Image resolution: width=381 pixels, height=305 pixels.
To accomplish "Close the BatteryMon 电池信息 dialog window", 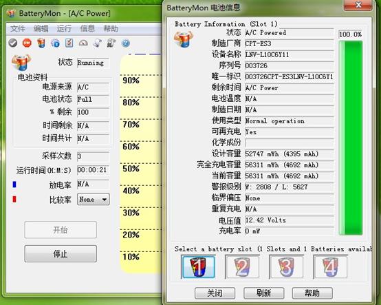I will pos(358,5).
